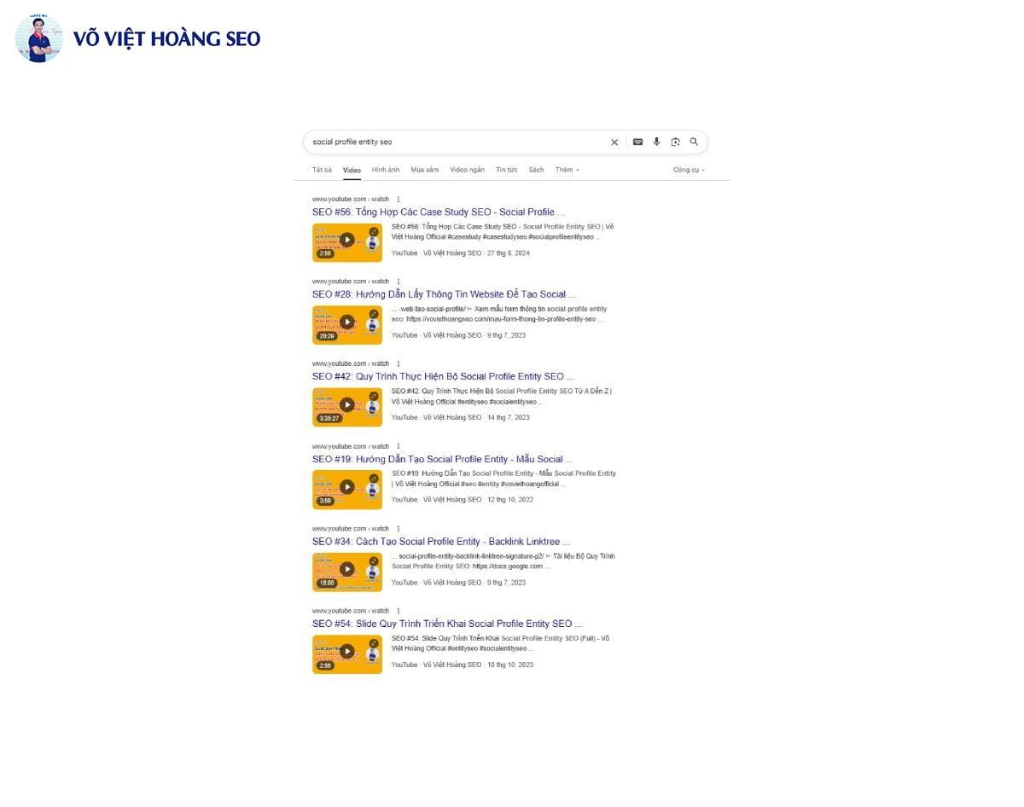Open result 'SEO #34: Cách Tạo Social Profile Entity'

click(x=441, y=542)
